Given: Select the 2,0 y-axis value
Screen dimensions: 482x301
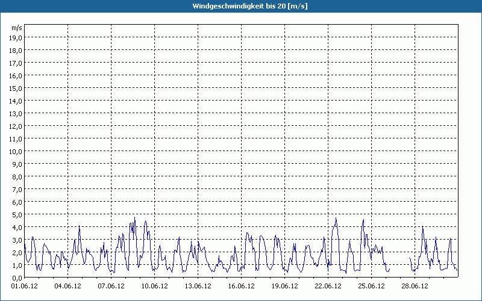Looking at the screenshot, I should pos(17,252).
